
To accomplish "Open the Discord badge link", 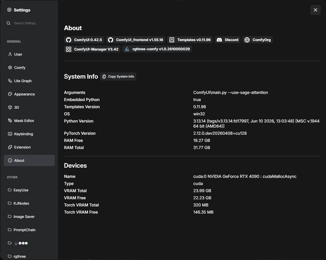I will [227, 40].
